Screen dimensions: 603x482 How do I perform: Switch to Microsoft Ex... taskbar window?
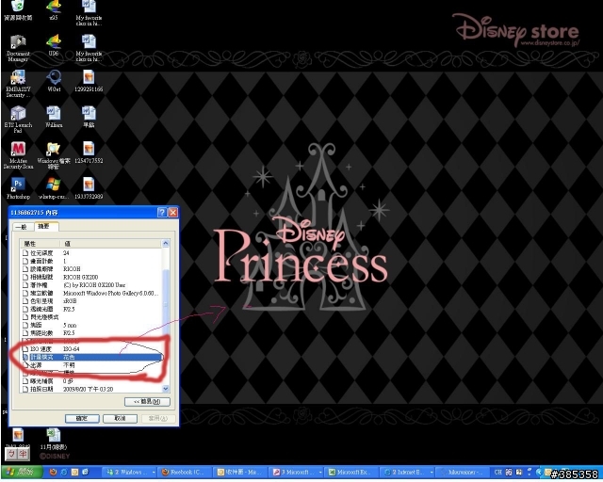(x=351, y=472)
